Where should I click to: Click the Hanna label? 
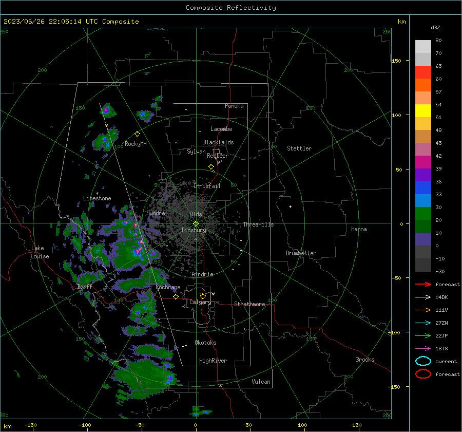point(359,229)
